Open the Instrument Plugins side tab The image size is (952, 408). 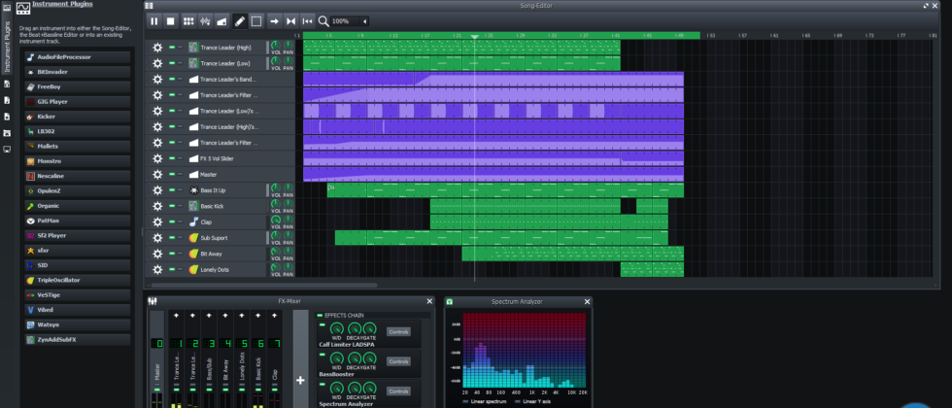coord(7,47)
